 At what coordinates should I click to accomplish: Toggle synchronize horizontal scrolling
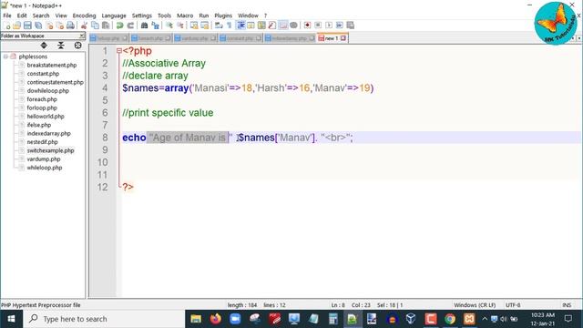tap(204, 26)
